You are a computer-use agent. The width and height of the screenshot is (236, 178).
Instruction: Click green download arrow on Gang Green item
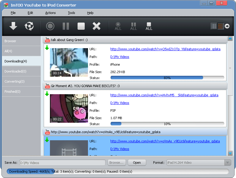[x=47, y=47]
